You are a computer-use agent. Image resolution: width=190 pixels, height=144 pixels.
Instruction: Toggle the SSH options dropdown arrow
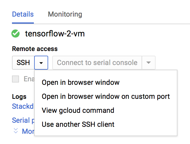[x=41, y=63]
